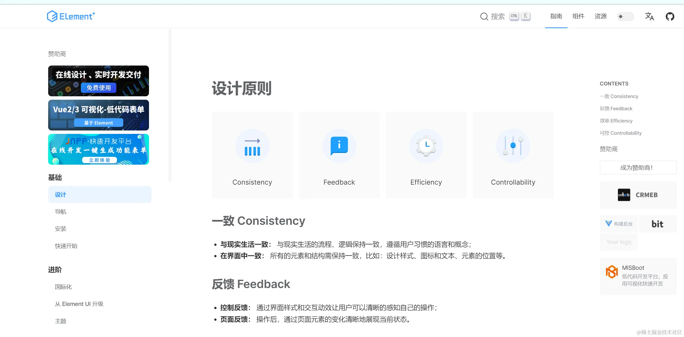
Task: Click the 设计原则 page title
Action: click(242, 88)
